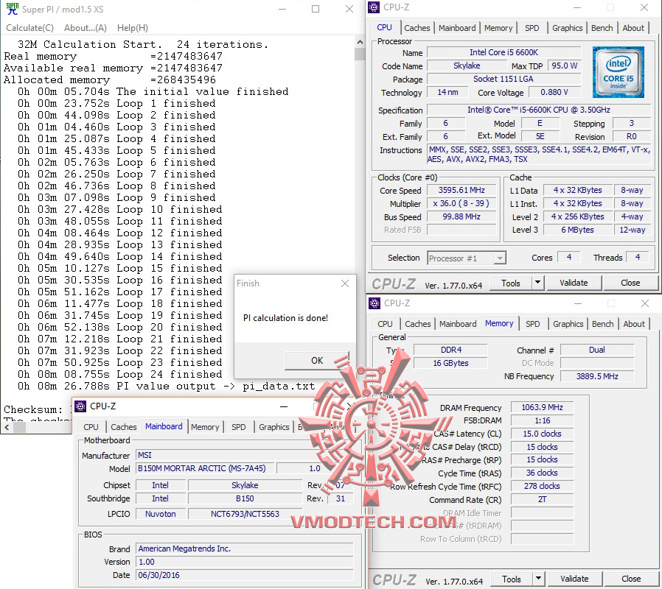Image resolution: width=662 pixels, height=589 pixels.
Task: Open Calculate menu in Super PI
Action: point(29,28)
